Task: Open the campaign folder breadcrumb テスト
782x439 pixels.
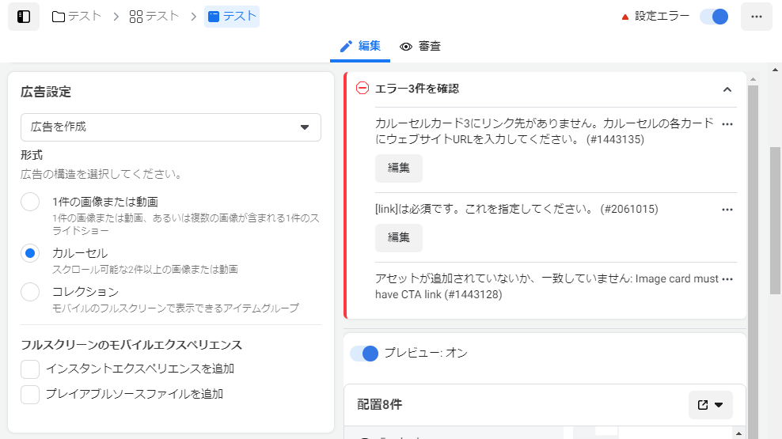Action: coord(77,17)
